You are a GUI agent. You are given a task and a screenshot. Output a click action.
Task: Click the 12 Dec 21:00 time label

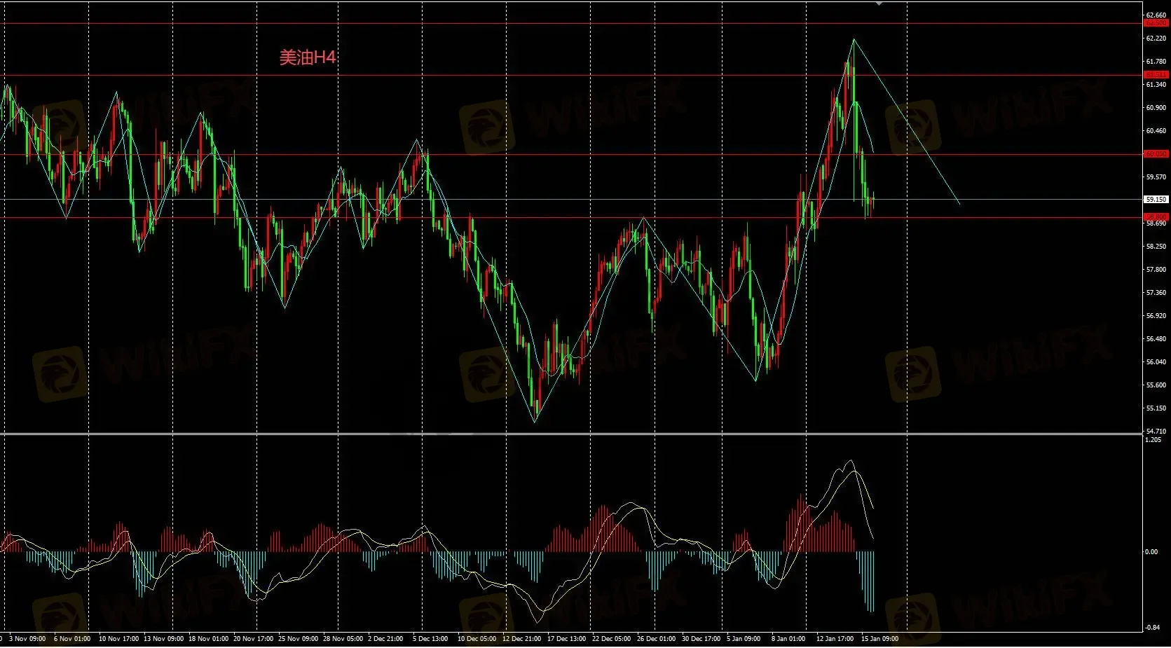pos(521,639)
